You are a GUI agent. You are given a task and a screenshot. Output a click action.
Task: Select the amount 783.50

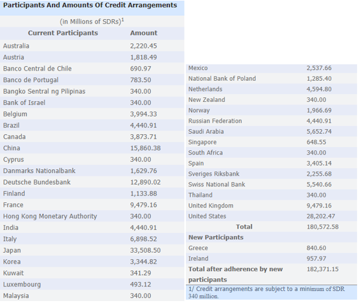(141, 80)
